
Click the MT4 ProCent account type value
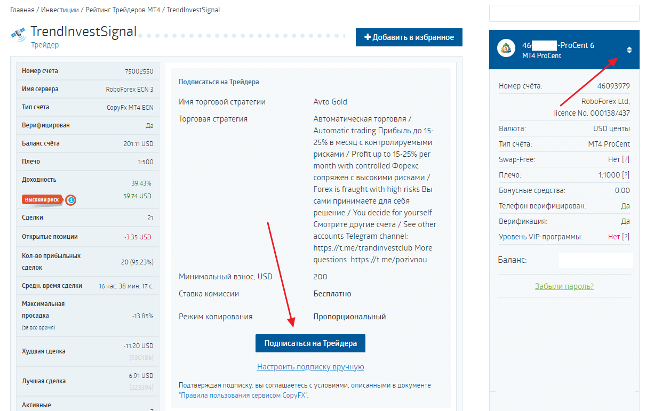[609, 144]
